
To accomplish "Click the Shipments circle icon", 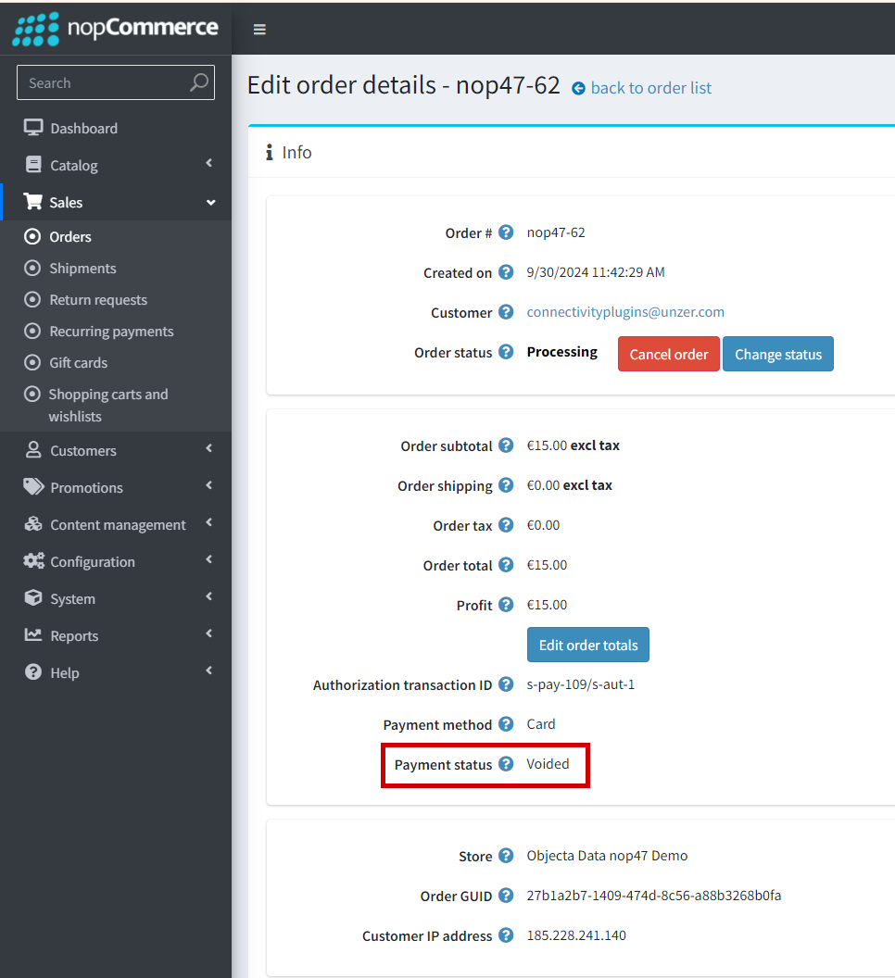I will pyautogui.click(x=32, y=268).
